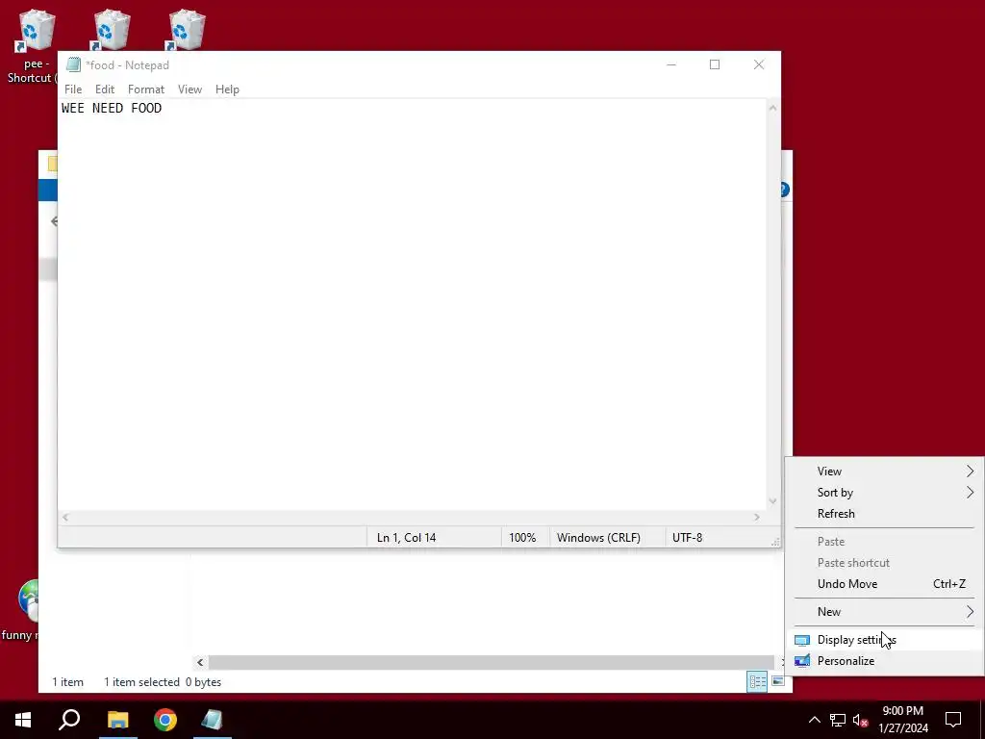The width and height of the screenshot is (985, 739).
Task: Open the Windows Start menu
Action: [x=23, y=720]
